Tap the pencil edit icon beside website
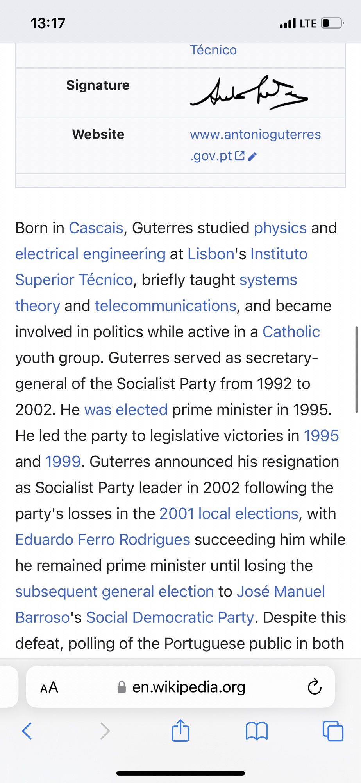This screenshot has height=783, width=361. [252, 157]
